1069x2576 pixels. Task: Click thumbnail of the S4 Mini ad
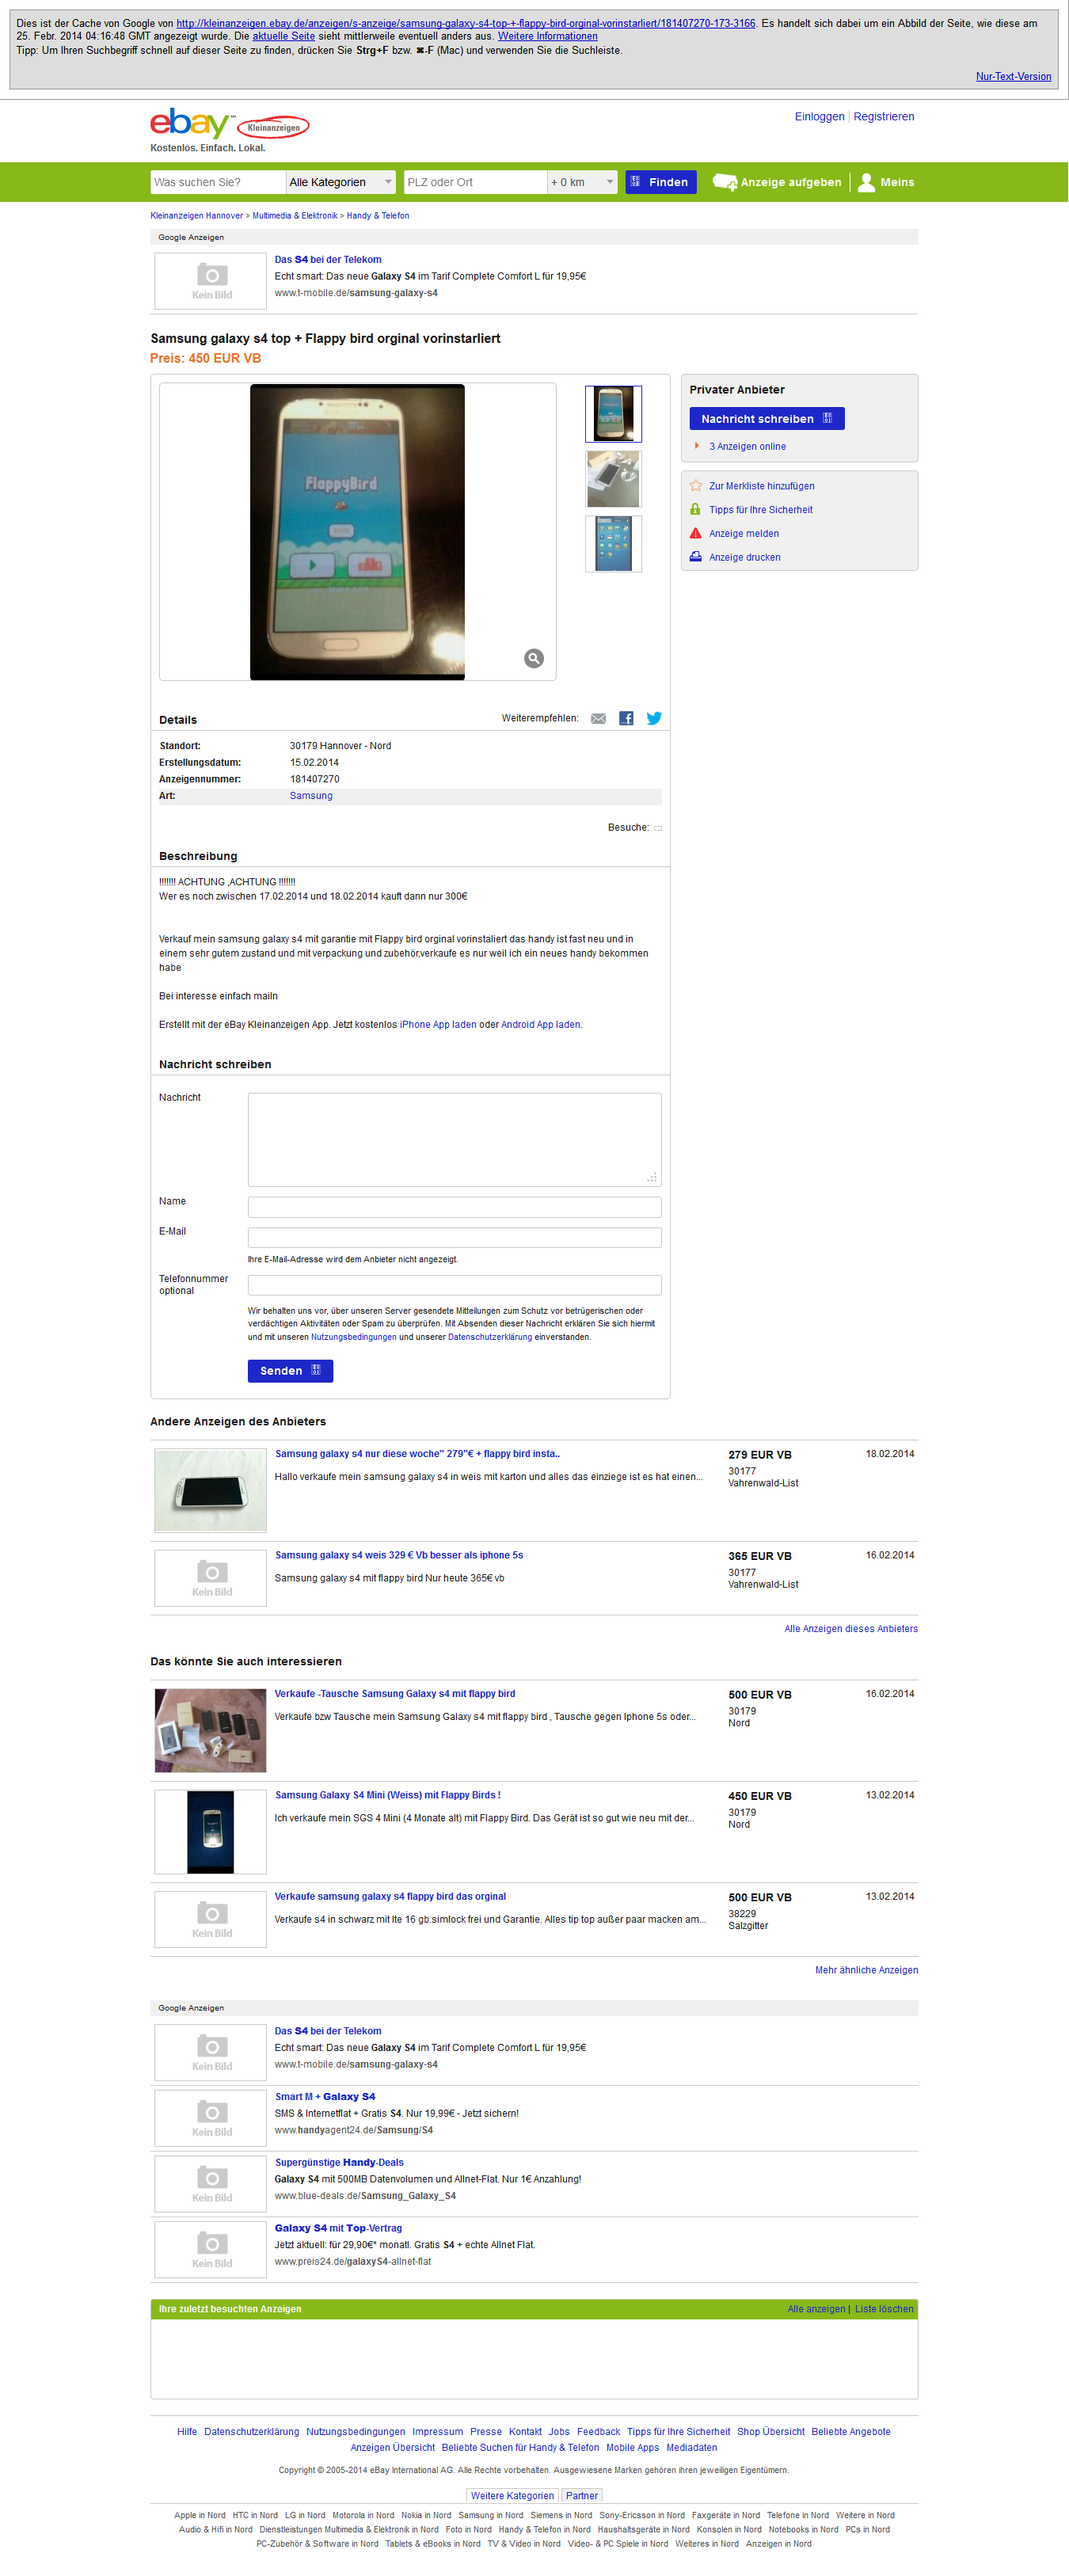(x=210, y=1832)
